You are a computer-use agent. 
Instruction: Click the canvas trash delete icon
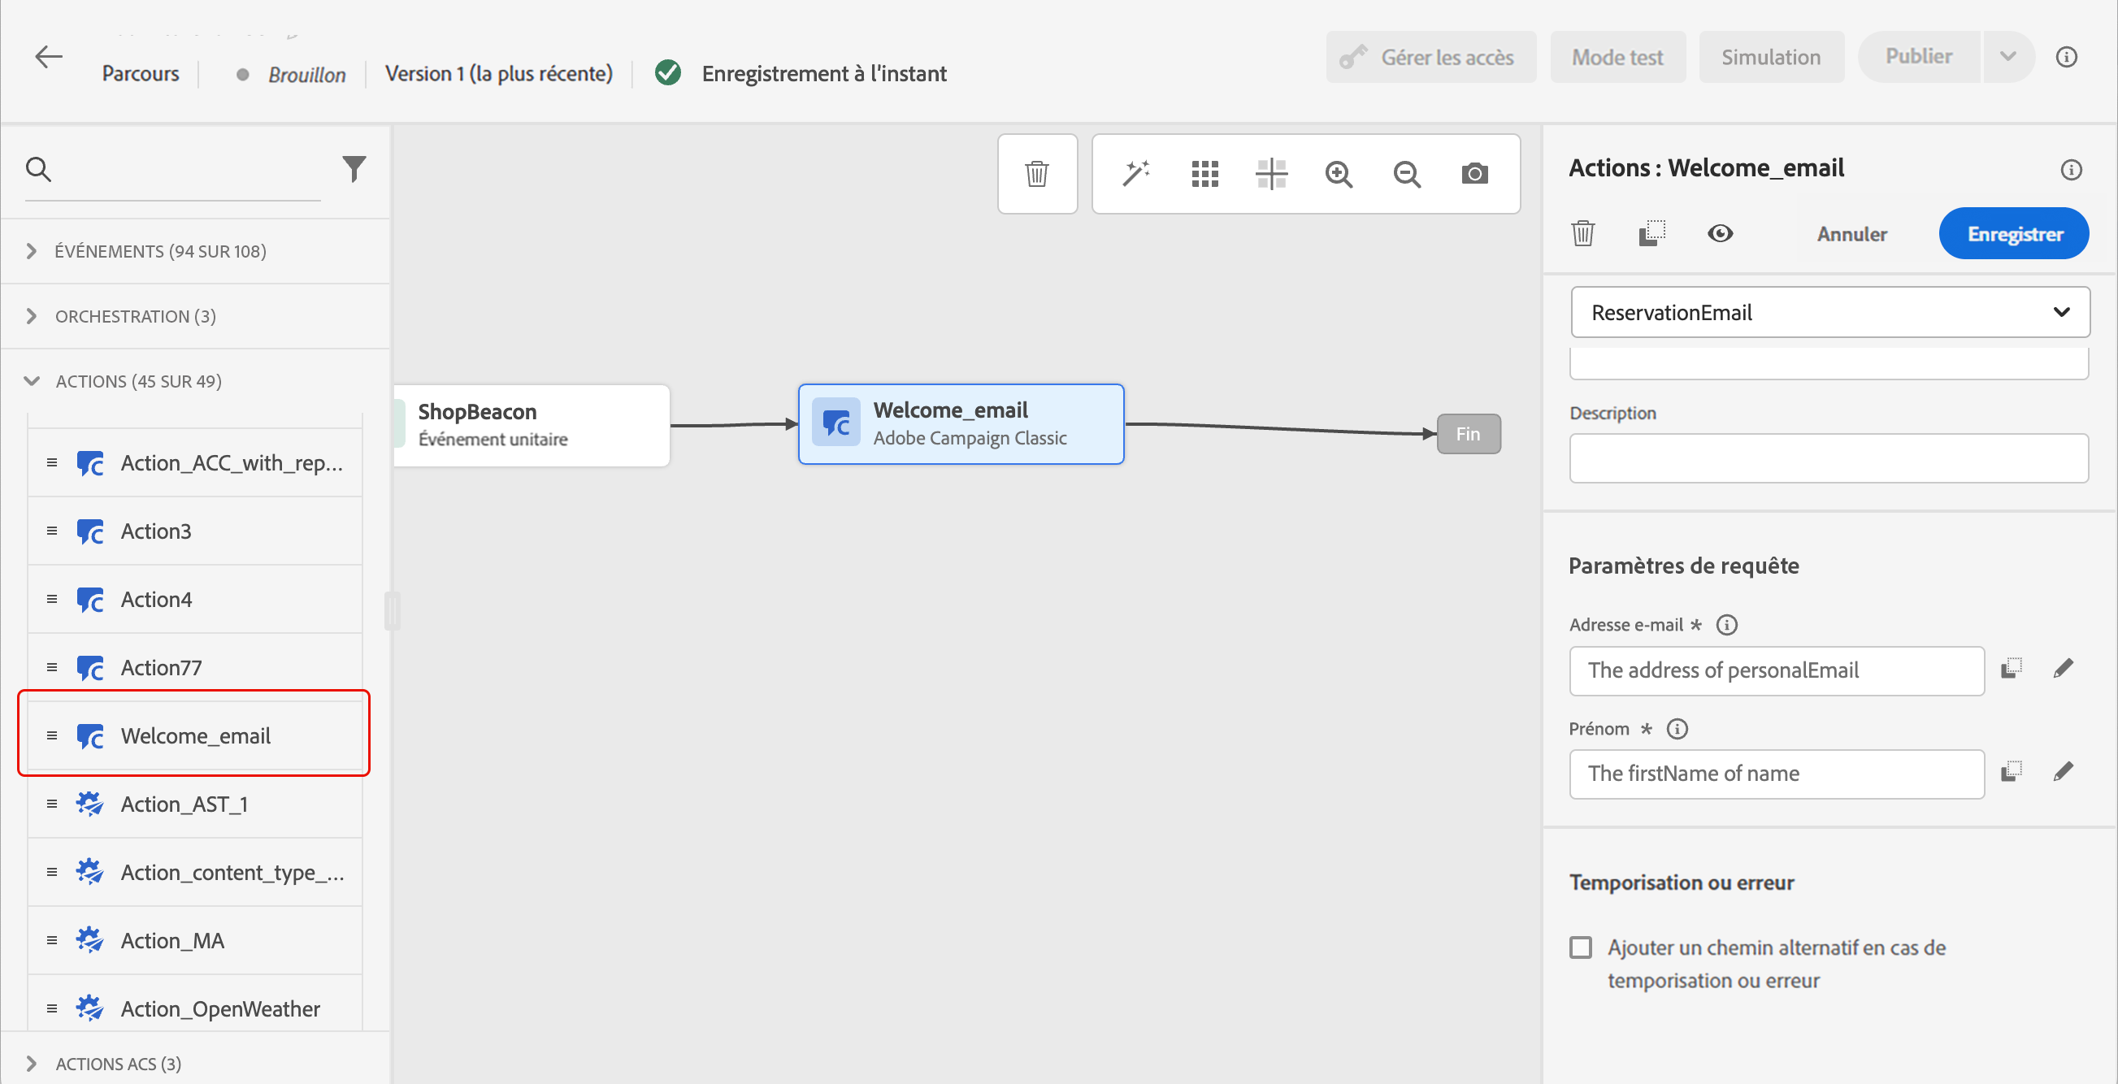(1037, 173)
